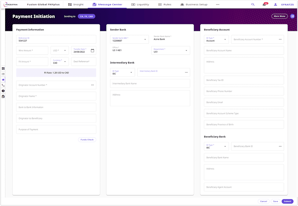Image resolution: width=298 pixels, height=206 pixels.
Task: Click the Finastra logo
Action: pyautogui.click(x=11, y=4)
